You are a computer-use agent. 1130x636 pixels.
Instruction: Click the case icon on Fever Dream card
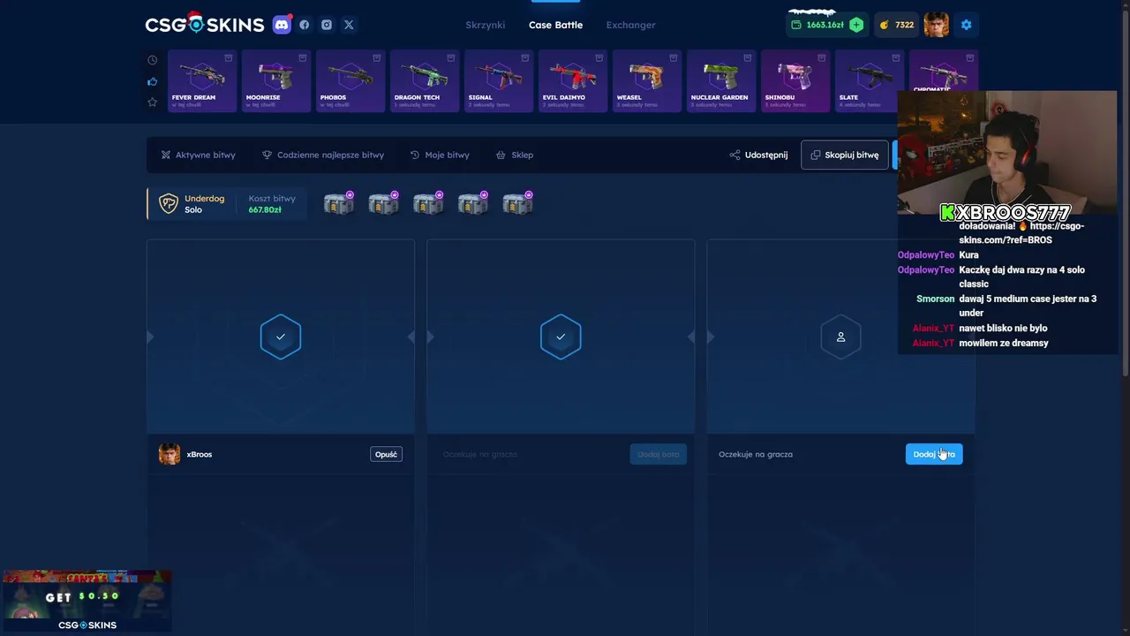click(x=229, y=58)
